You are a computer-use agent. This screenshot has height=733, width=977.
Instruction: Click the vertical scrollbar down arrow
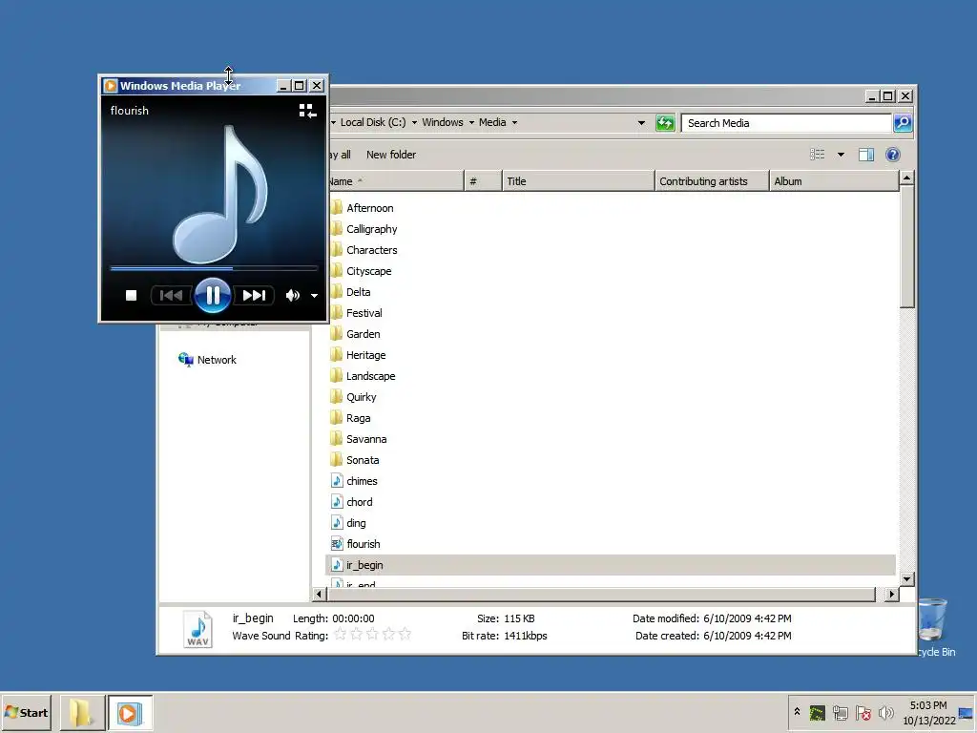click(906, 579)
